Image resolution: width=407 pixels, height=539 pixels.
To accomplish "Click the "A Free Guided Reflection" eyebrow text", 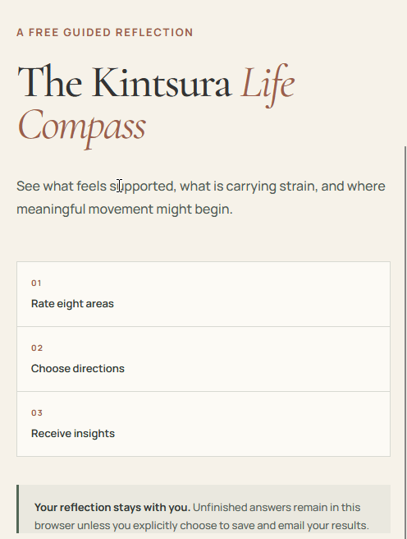I will [x=105, y=32].
